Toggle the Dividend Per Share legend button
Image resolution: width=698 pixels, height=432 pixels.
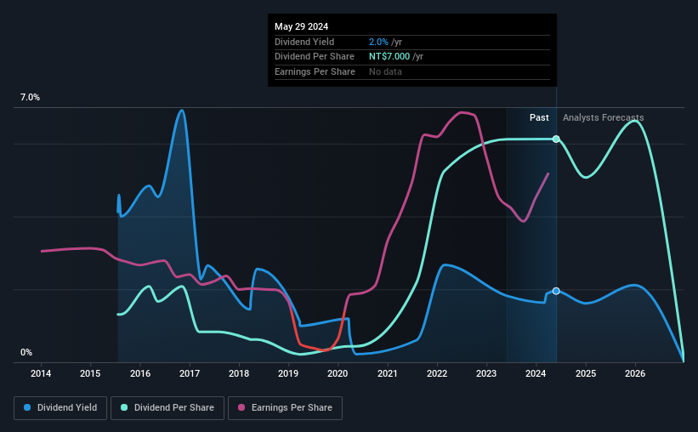167,408
